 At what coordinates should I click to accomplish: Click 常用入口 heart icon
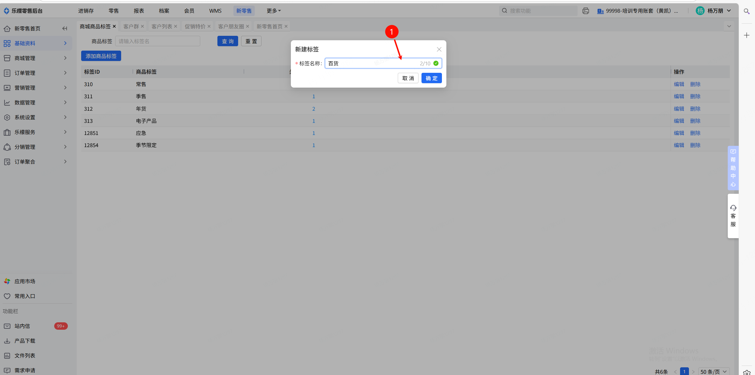coord(7,296)
